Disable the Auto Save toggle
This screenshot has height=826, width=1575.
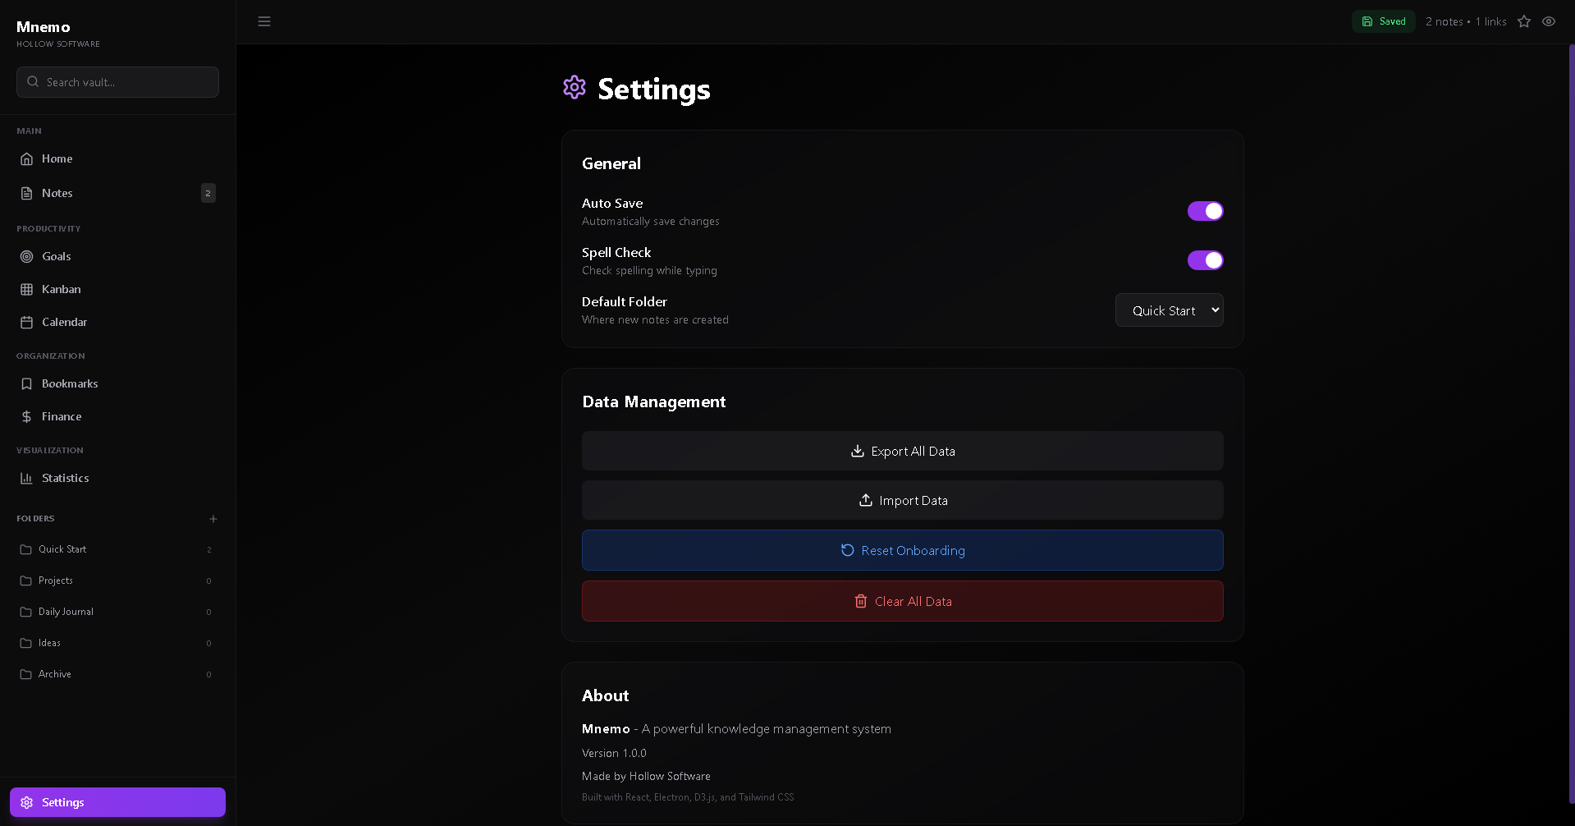pos(1205,211)
